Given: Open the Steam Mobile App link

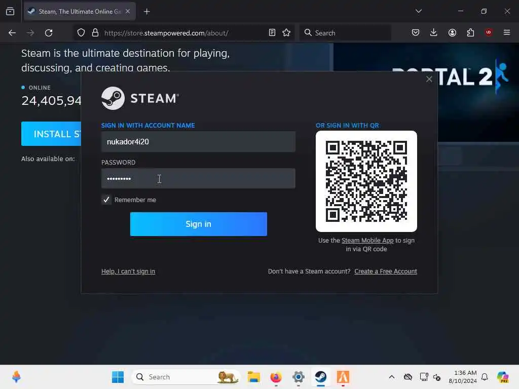Looking at the screenshot, I should coord(367,241).
